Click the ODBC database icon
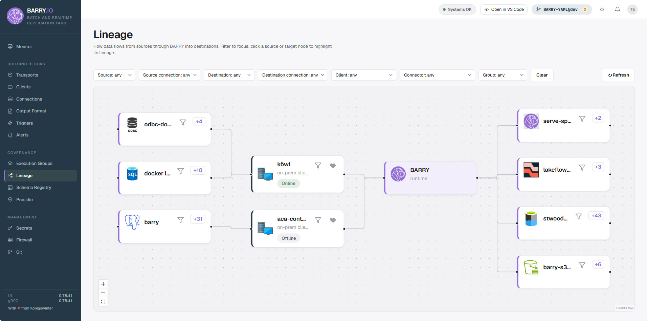 (132, 125)
